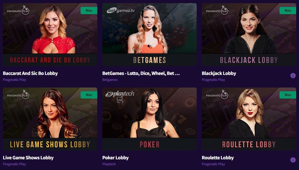Screen dimensions: 299x170
Task: Open the Poker game thumbnail
Action: pyautogui.click(x=149, y=119)
